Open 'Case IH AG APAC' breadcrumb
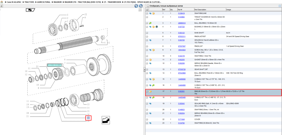Screen dimensions: 282x135 coord(14,2)
